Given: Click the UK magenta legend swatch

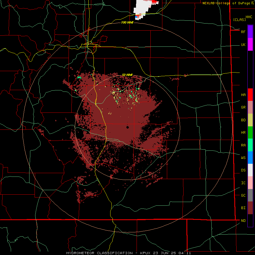Looking at the screenshot, I should [250, 44].
